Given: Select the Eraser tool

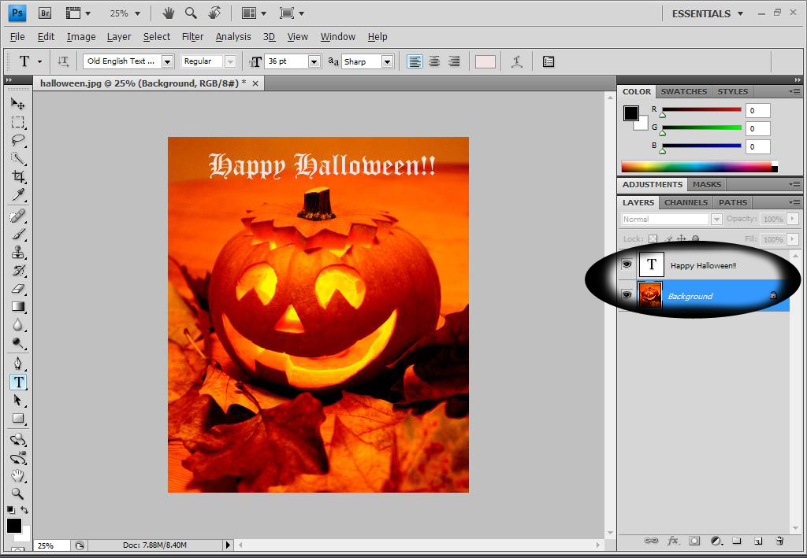Looking at the screenshot, I should pyautogui.click(x=17, y=288).
